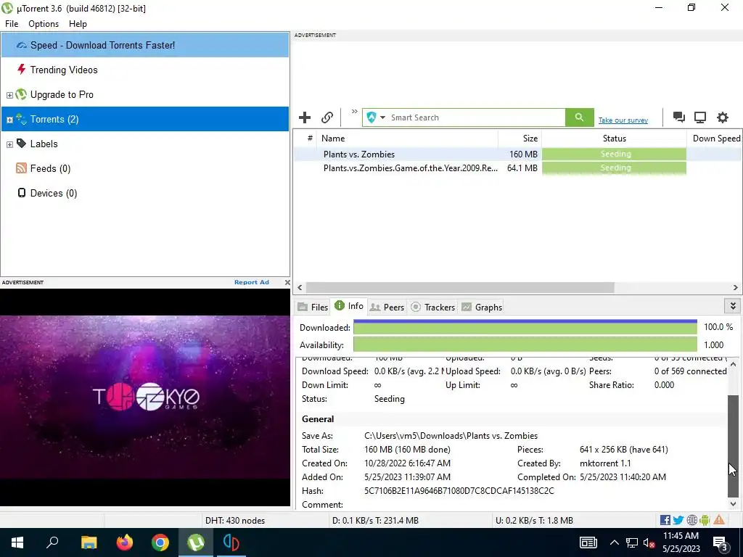
Task: Open the chat bubbles icon in toolbar
Action: (x=678, y=117)
